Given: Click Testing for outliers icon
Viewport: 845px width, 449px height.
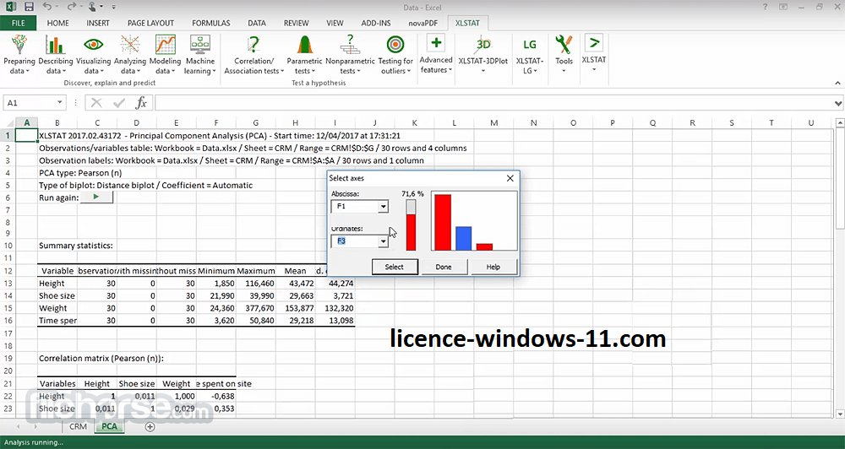Looking at the screenshot, I should (x=395, y=46).
